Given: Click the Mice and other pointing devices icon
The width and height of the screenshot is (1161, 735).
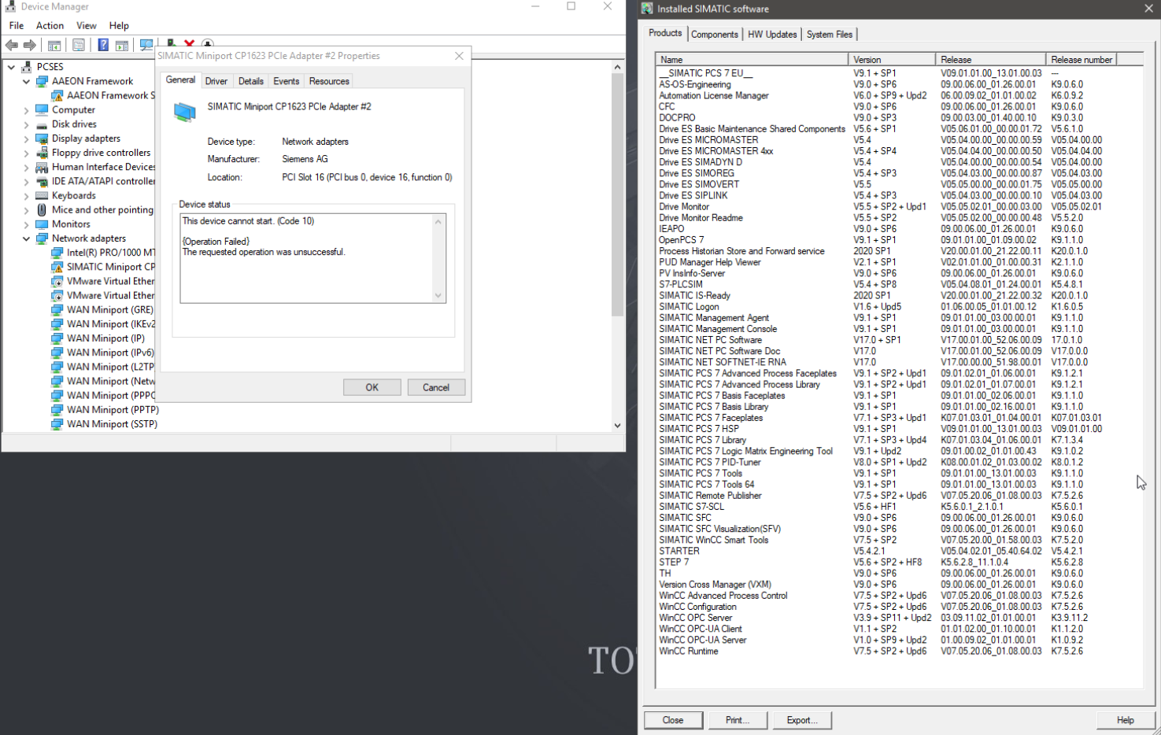Looking at the screenshot, I should pyautogui.click(x=42, y=210).
